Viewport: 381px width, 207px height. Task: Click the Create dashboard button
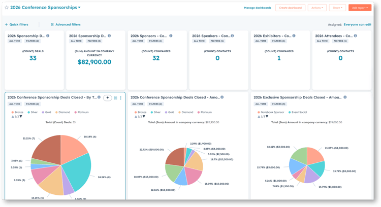pos(290,8)
